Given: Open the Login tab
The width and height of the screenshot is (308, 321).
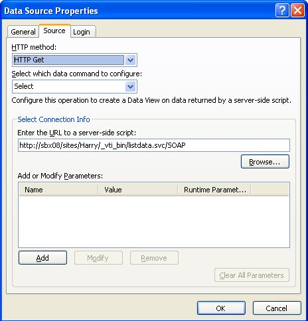Looking at the screenshot, I should point(83,32).
